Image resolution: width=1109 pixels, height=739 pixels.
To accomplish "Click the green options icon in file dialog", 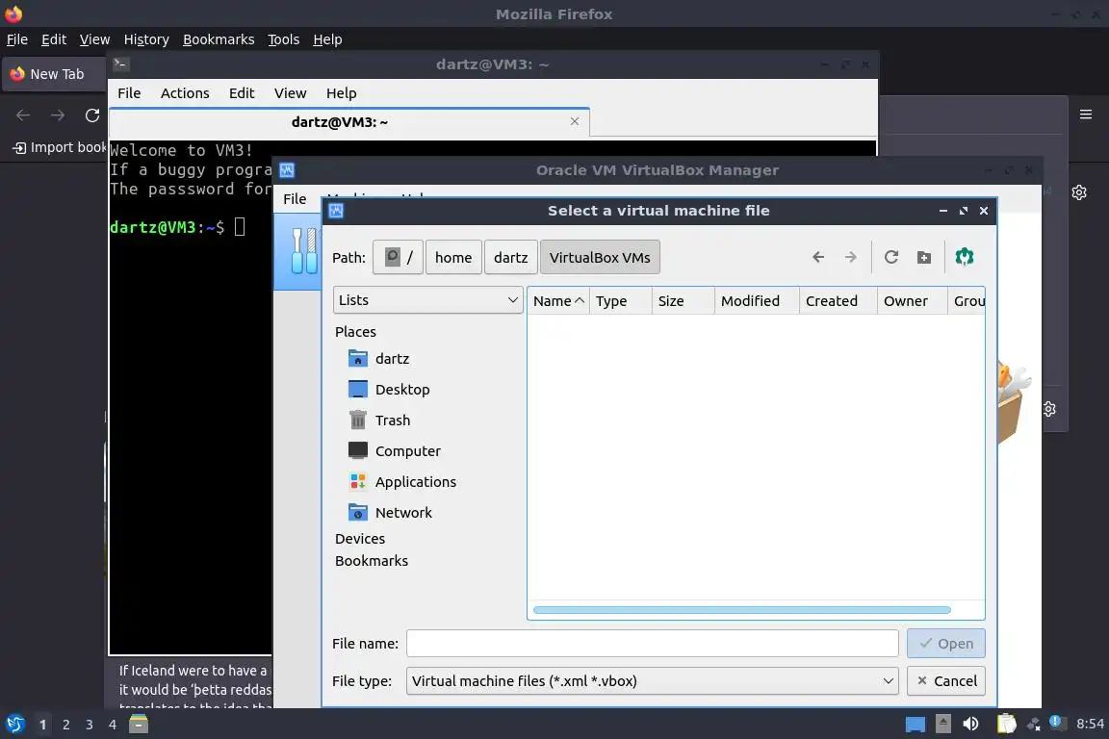I will tap(964, 257).
